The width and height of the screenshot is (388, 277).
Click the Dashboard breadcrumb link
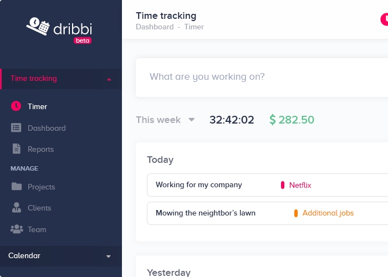click(x=155, y=27)
